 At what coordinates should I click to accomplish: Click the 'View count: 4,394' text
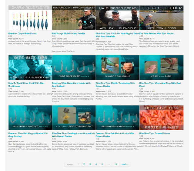pyautogui.click(x=147, y=138)
